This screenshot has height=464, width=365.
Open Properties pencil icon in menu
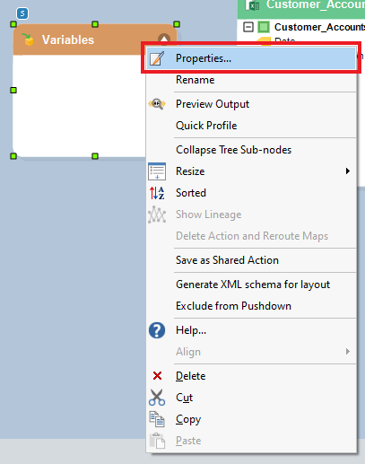157,58
